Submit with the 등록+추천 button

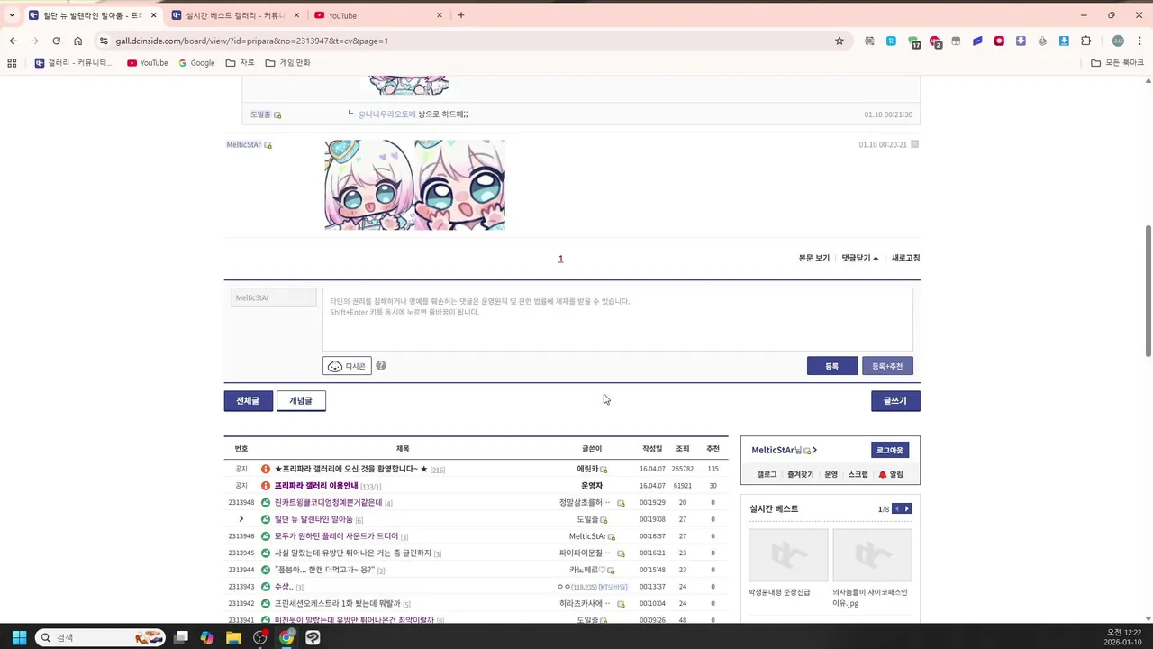pyautogui.click(x=887, y=366)
